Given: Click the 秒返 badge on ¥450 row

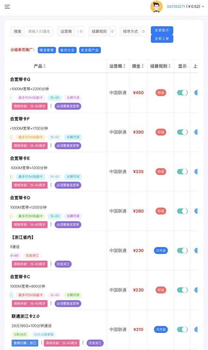Looking at the screenshot, I should point(161,93).
